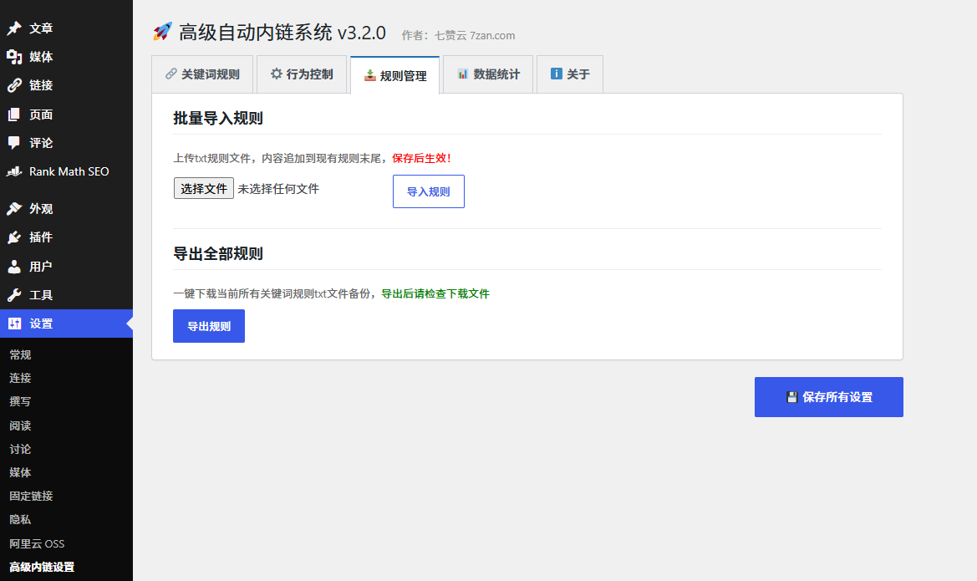Screen dimensions: 977x581
Task: Click floppy disk icon on 保存所有设置
Action: pos(792,397)
